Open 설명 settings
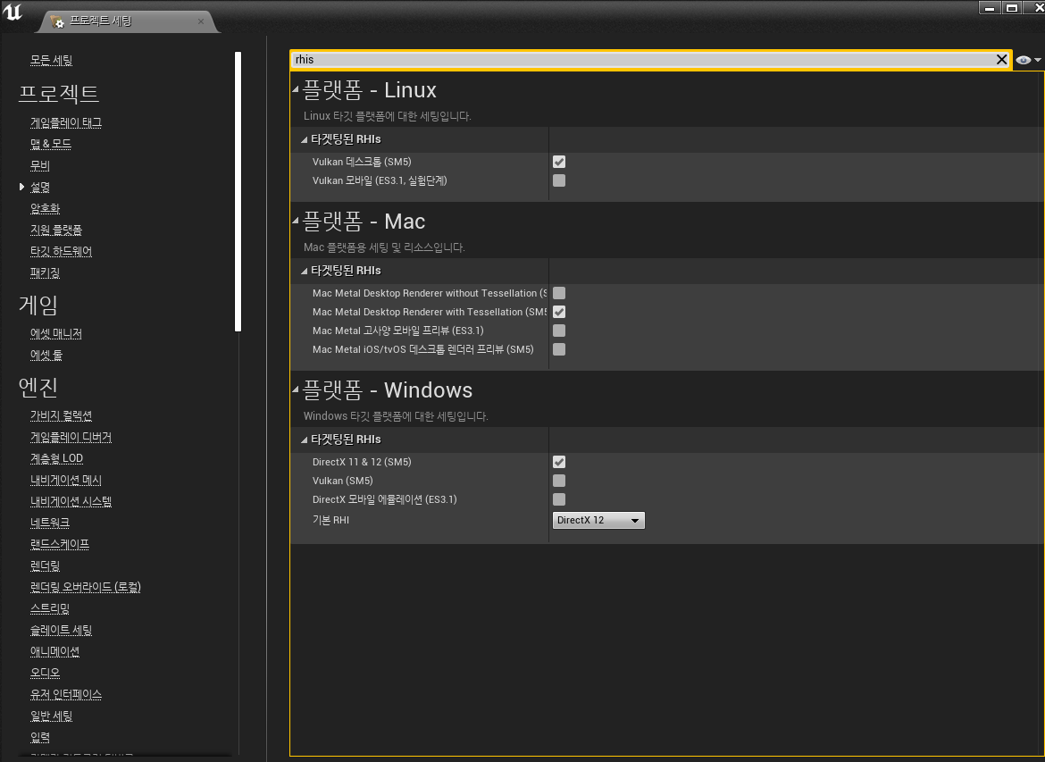This screenshot has height=762, width=1045. [40, 187]
